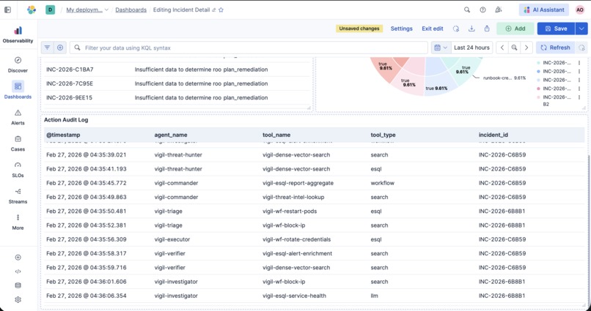Open Discover from the sidebar
The width and height of the screenshot is (591, 311).
pyautogui.click(x=18, y=64)
